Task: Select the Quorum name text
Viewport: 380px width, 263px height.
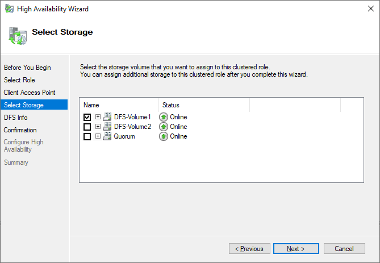Action: [x=124, y=136]
